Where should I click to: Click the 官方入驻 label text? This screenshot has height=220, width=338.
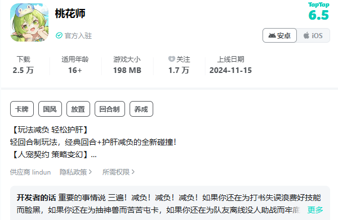(x=78, y=36)
